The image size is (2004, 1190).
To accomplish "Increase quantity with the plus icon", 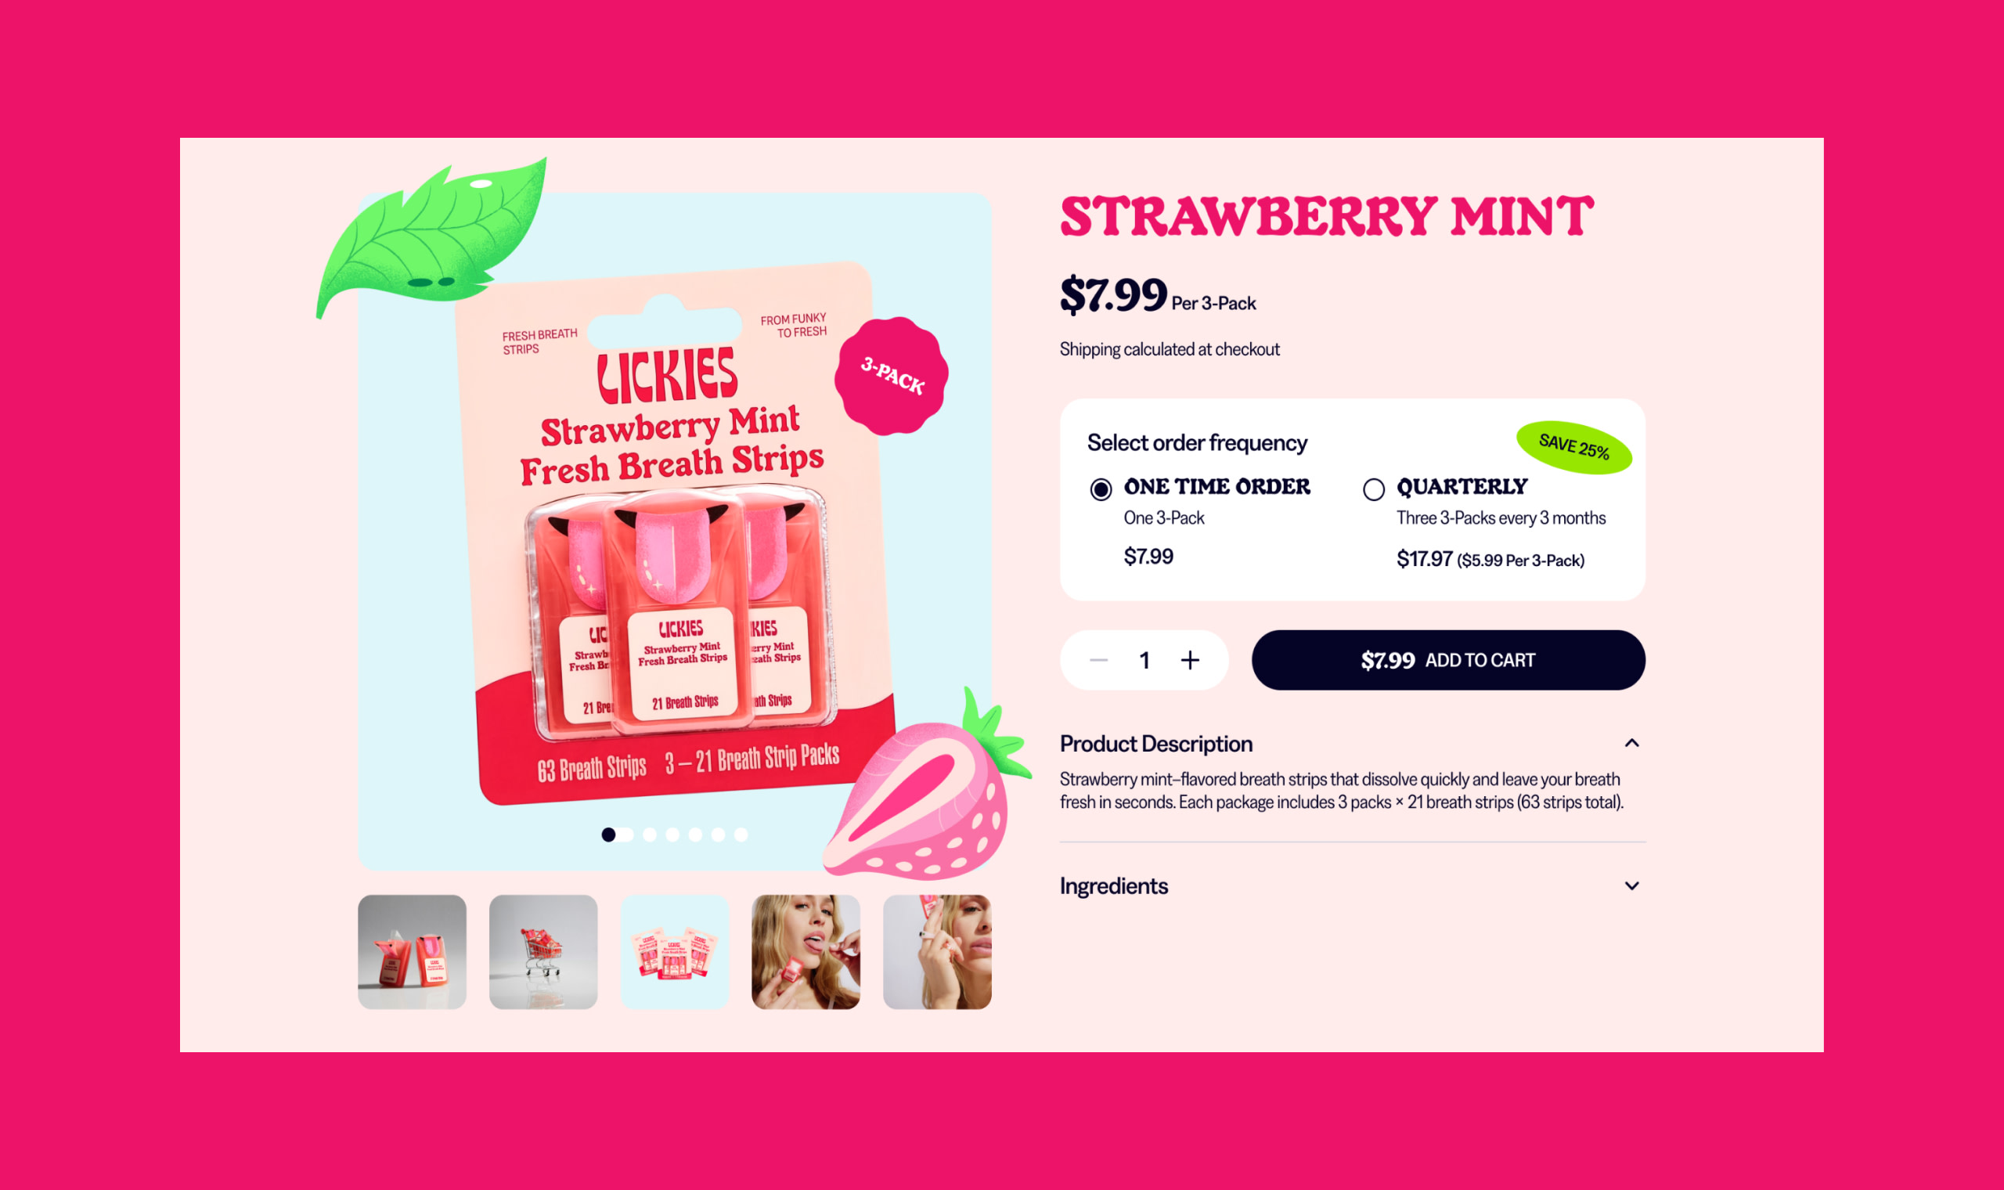I will point(1191,660).
